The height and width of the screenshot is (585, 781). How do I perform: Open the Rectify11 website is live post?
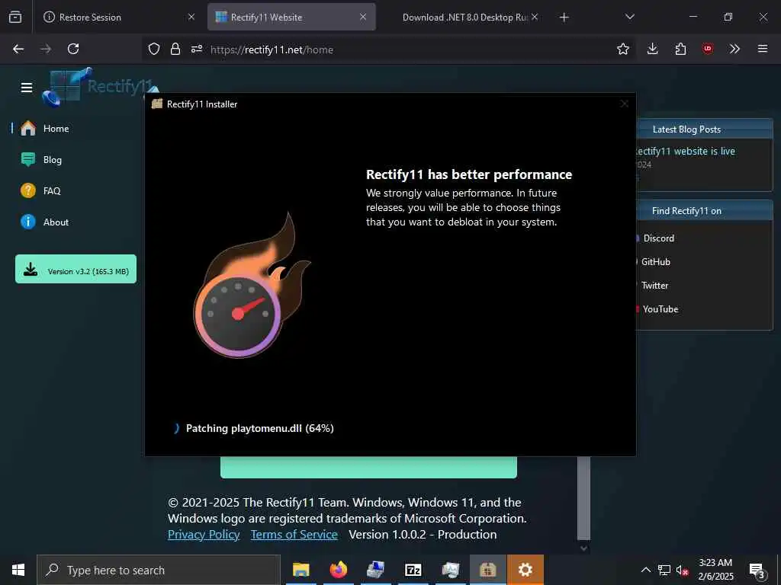686,152
